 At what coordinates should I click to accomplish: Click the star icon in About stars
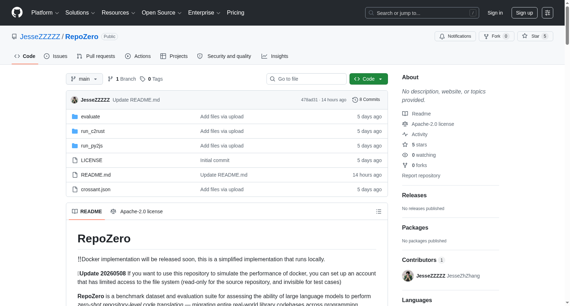click(405, 145)
